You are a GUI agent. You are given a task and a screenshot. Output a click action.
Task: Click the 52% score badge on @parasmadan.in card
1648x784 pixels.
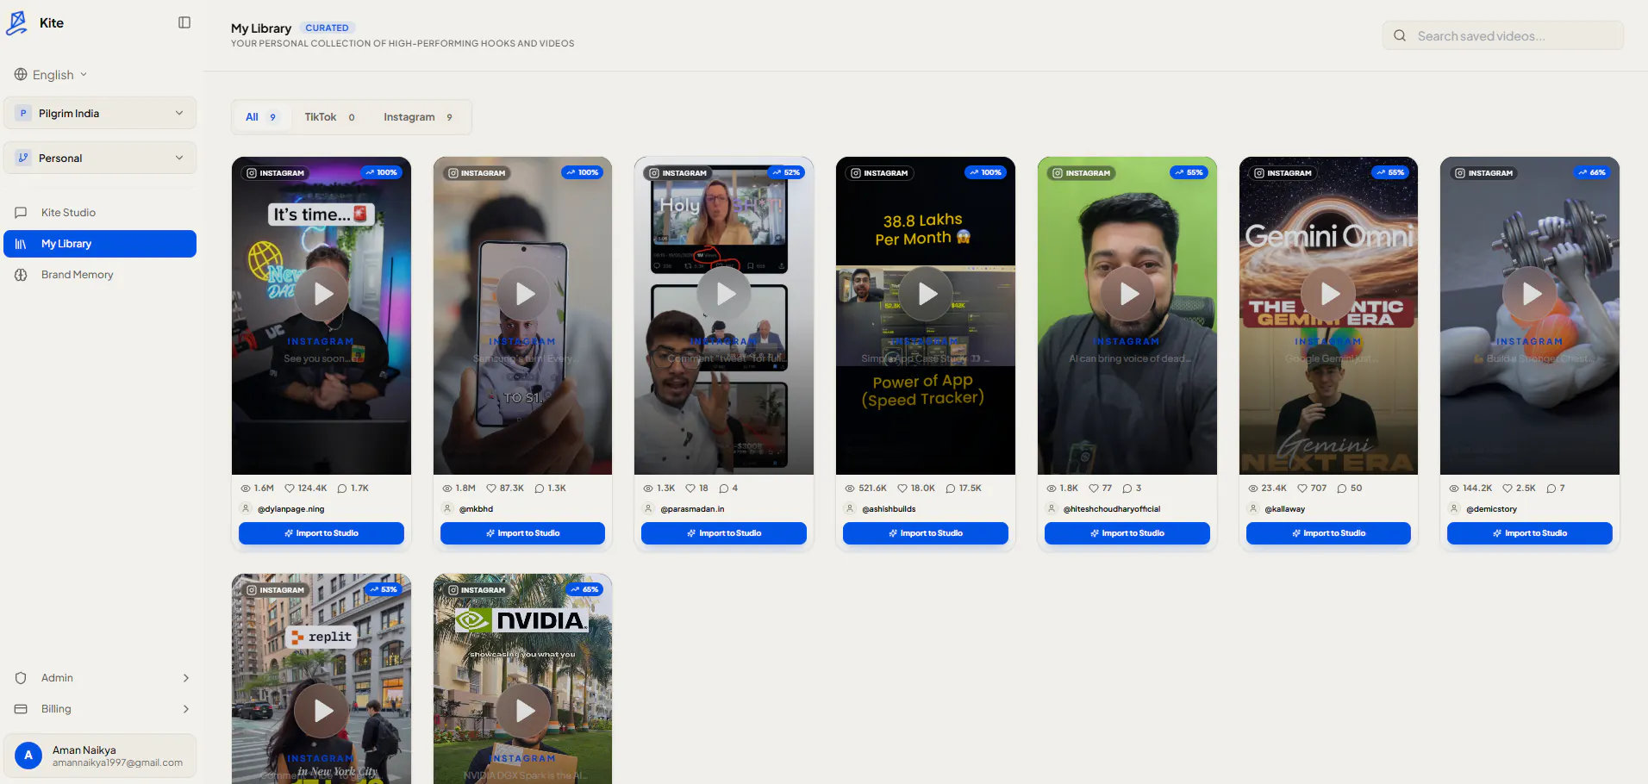[786, 172]
